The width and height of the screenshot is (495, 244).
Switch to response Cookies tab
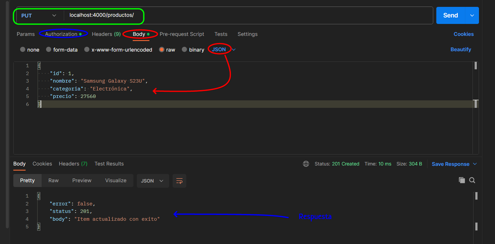42,164
